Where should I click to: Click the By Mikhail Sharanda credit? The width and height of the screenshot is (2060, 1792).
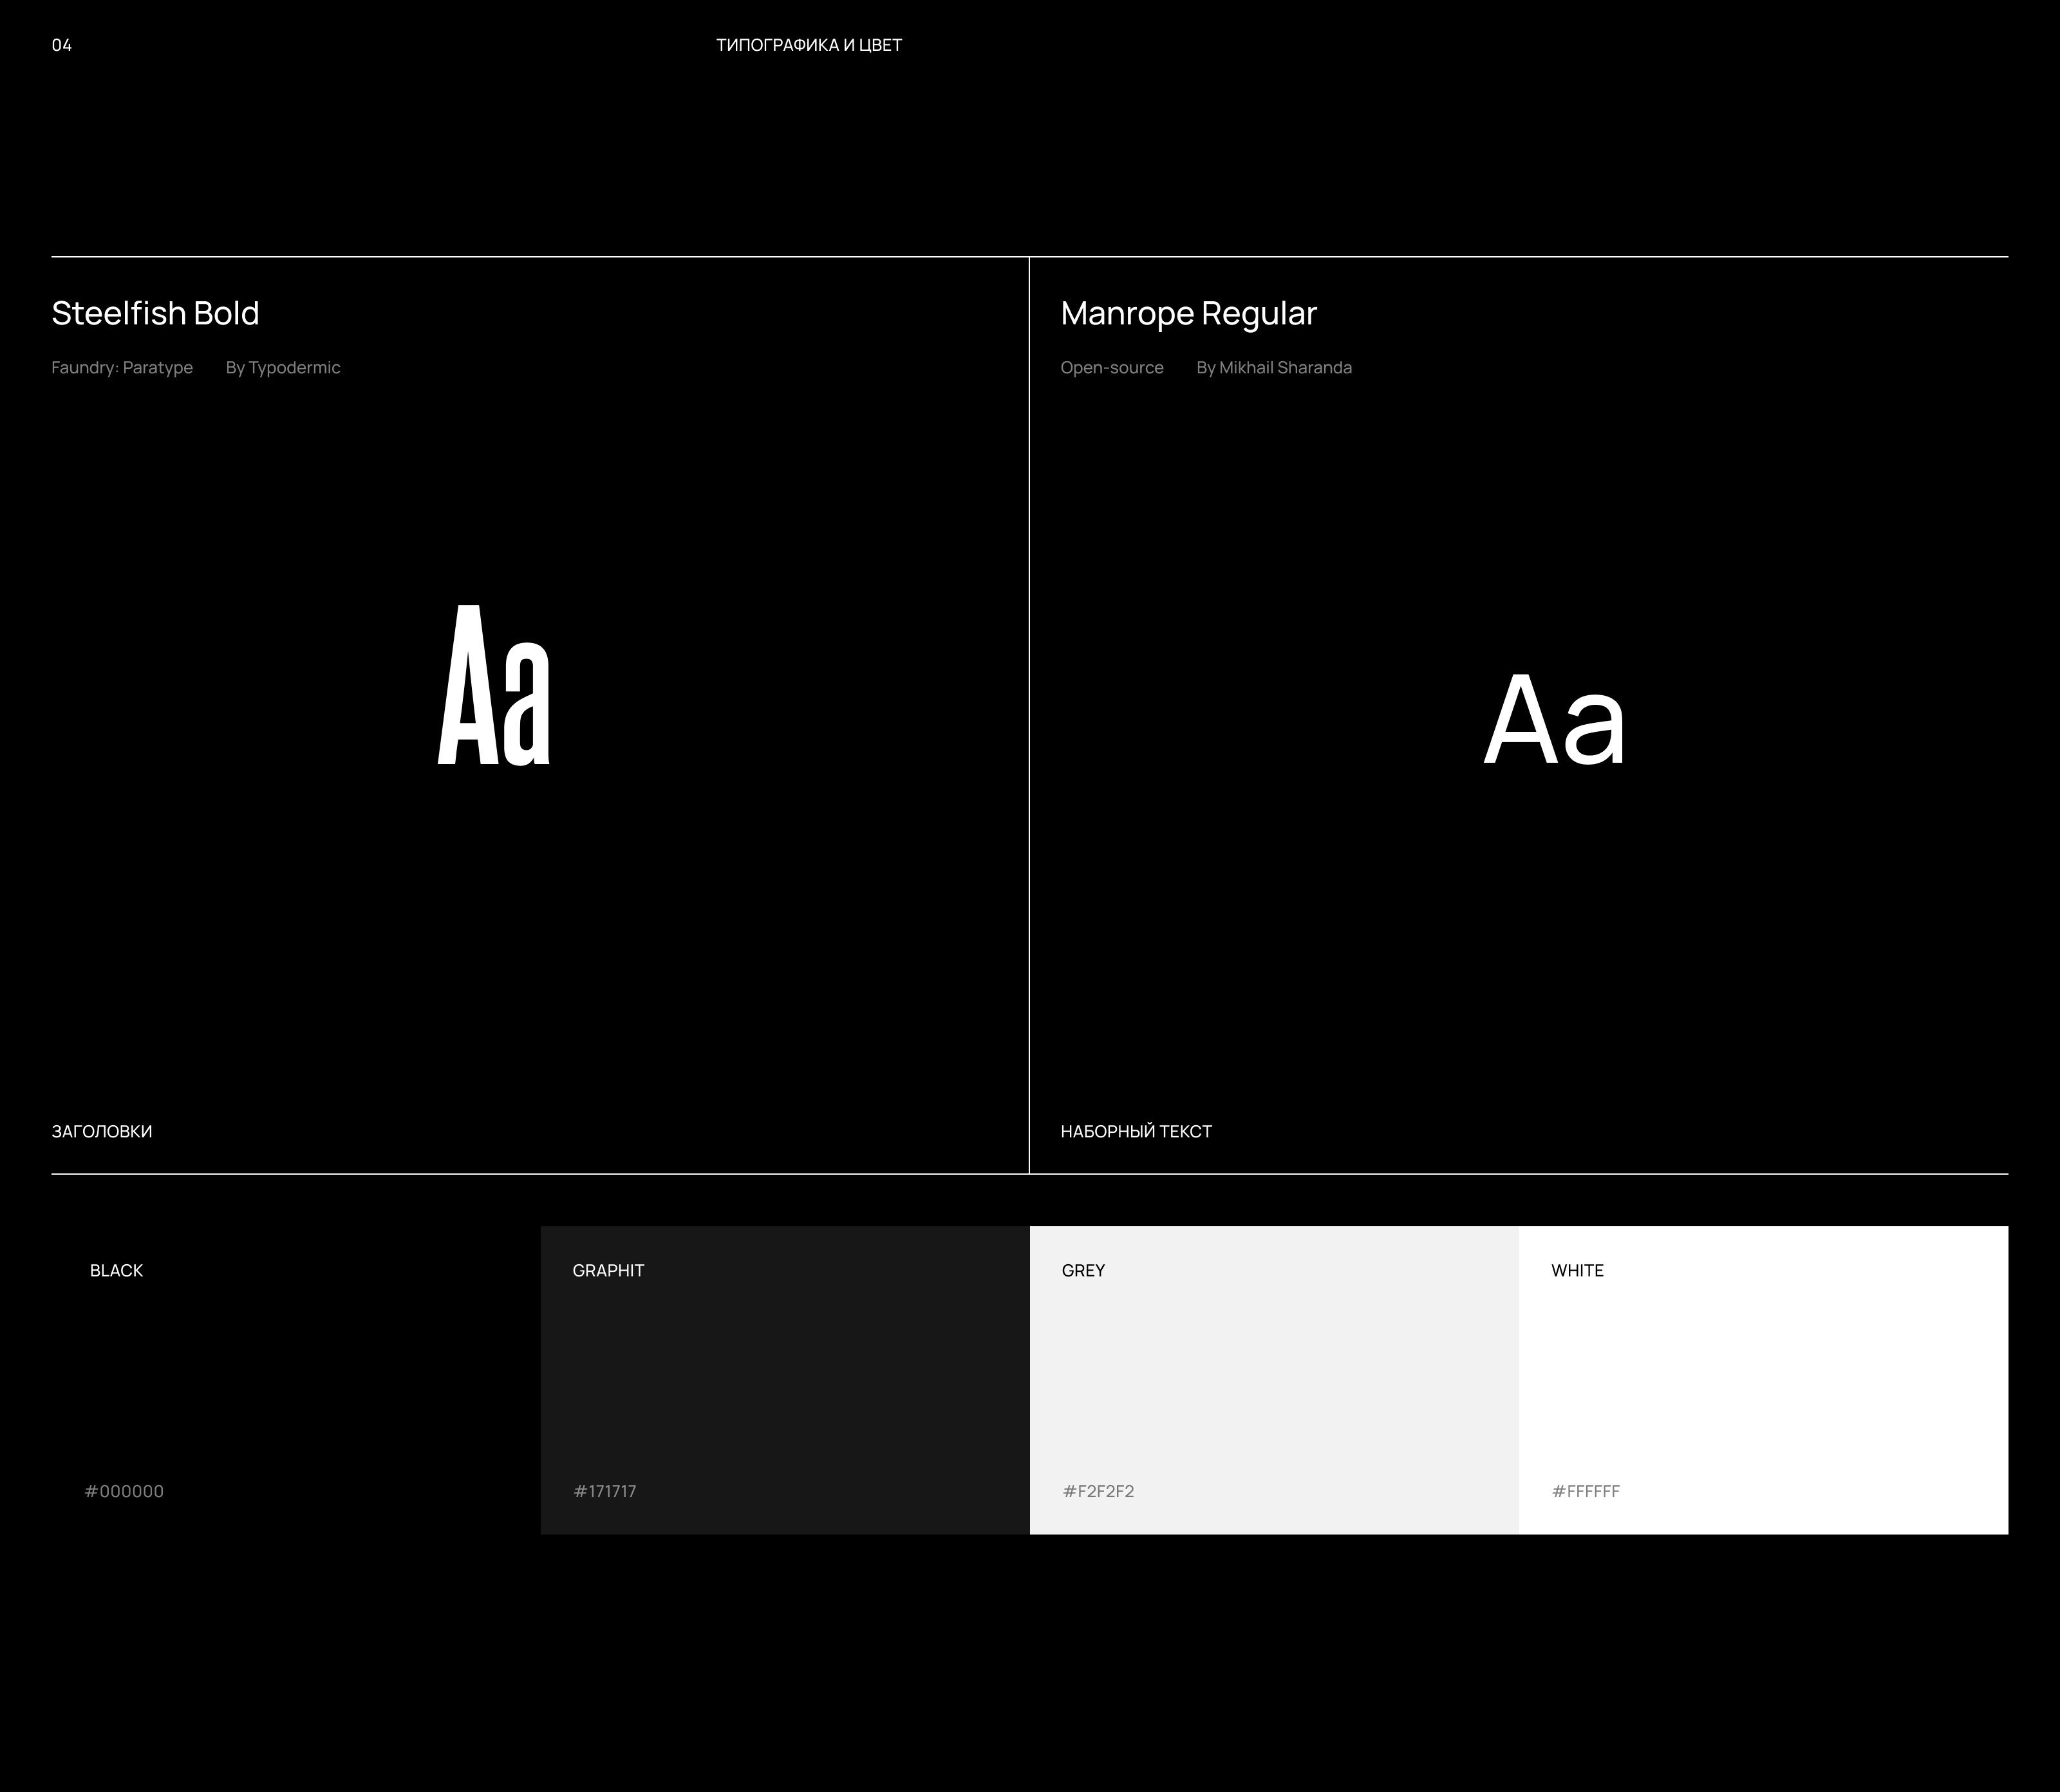1274,367
